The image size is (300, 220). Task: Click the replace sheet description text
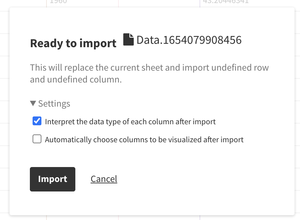point(149,73)
